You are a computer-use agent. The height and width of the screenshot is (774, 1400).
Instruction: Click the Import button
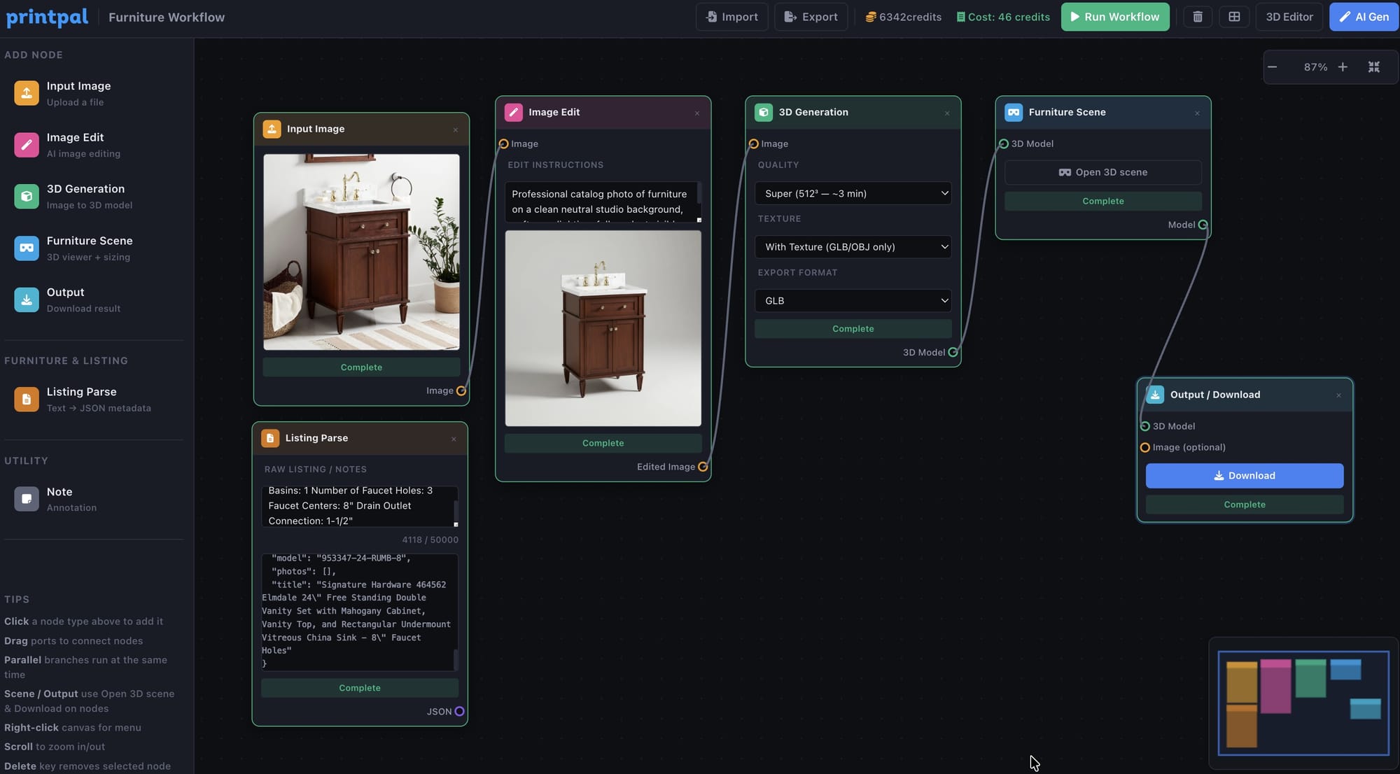click(731, 17)
